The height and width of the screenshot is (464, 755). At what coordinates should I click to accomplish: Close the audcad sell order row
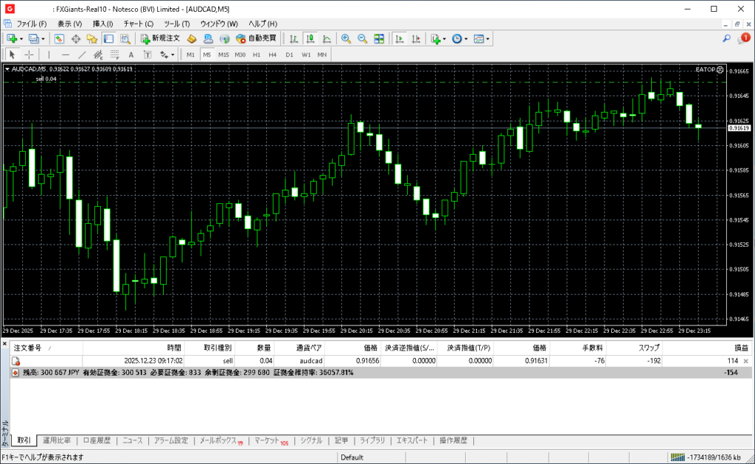[745, 361]
